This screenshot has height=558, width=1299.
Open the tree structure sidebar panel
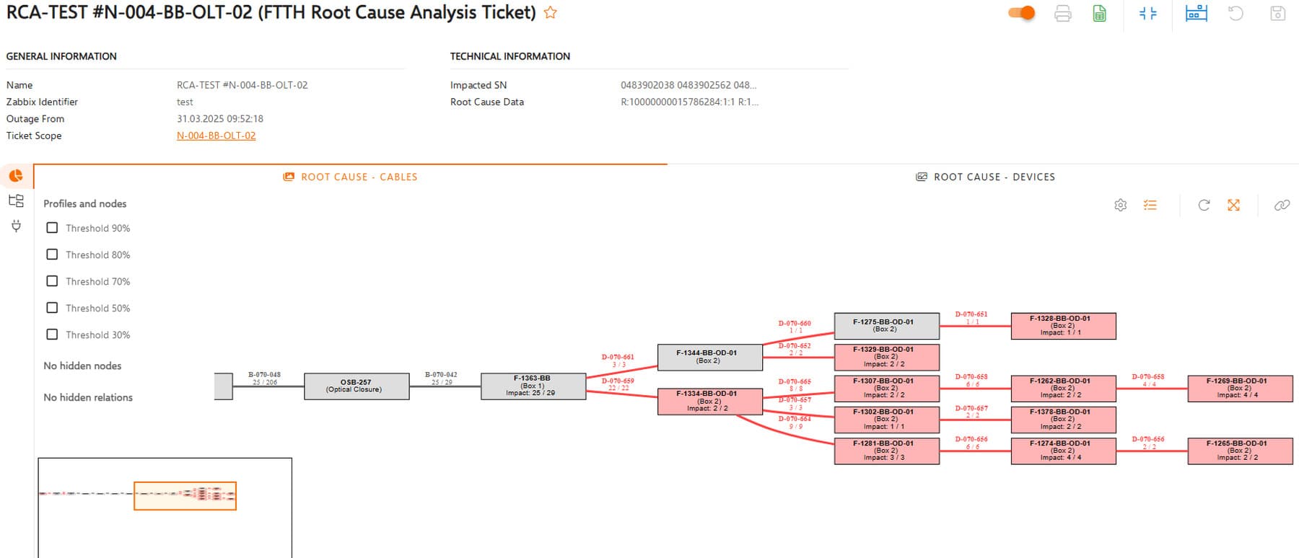pyautogui.click(x=16, y=201)
